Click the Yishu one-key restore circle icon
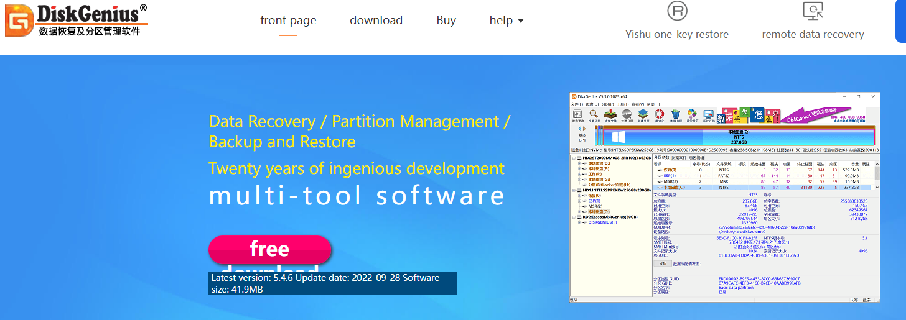 [677, 11]
